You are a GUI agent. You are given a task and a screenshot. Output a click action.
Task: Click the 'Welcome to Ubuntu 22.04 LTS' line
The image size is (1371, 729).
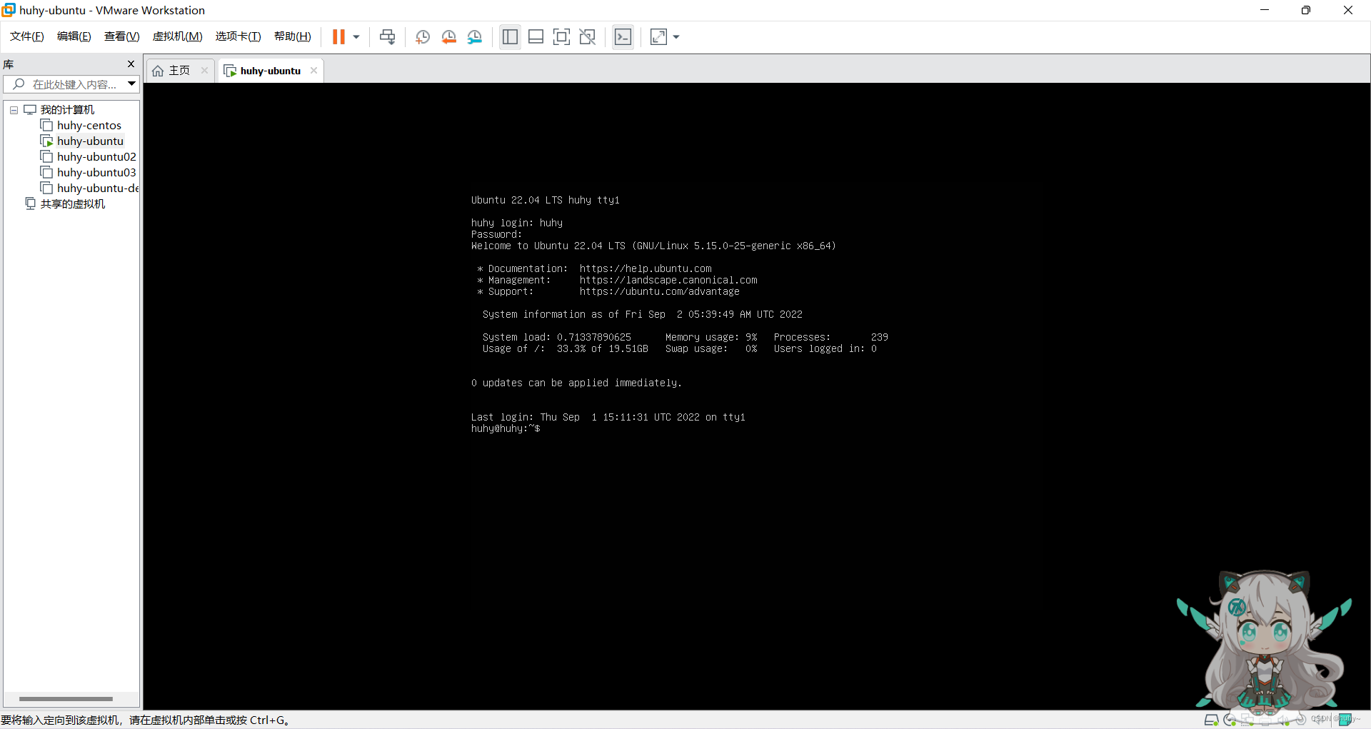[x=653, y=246]
